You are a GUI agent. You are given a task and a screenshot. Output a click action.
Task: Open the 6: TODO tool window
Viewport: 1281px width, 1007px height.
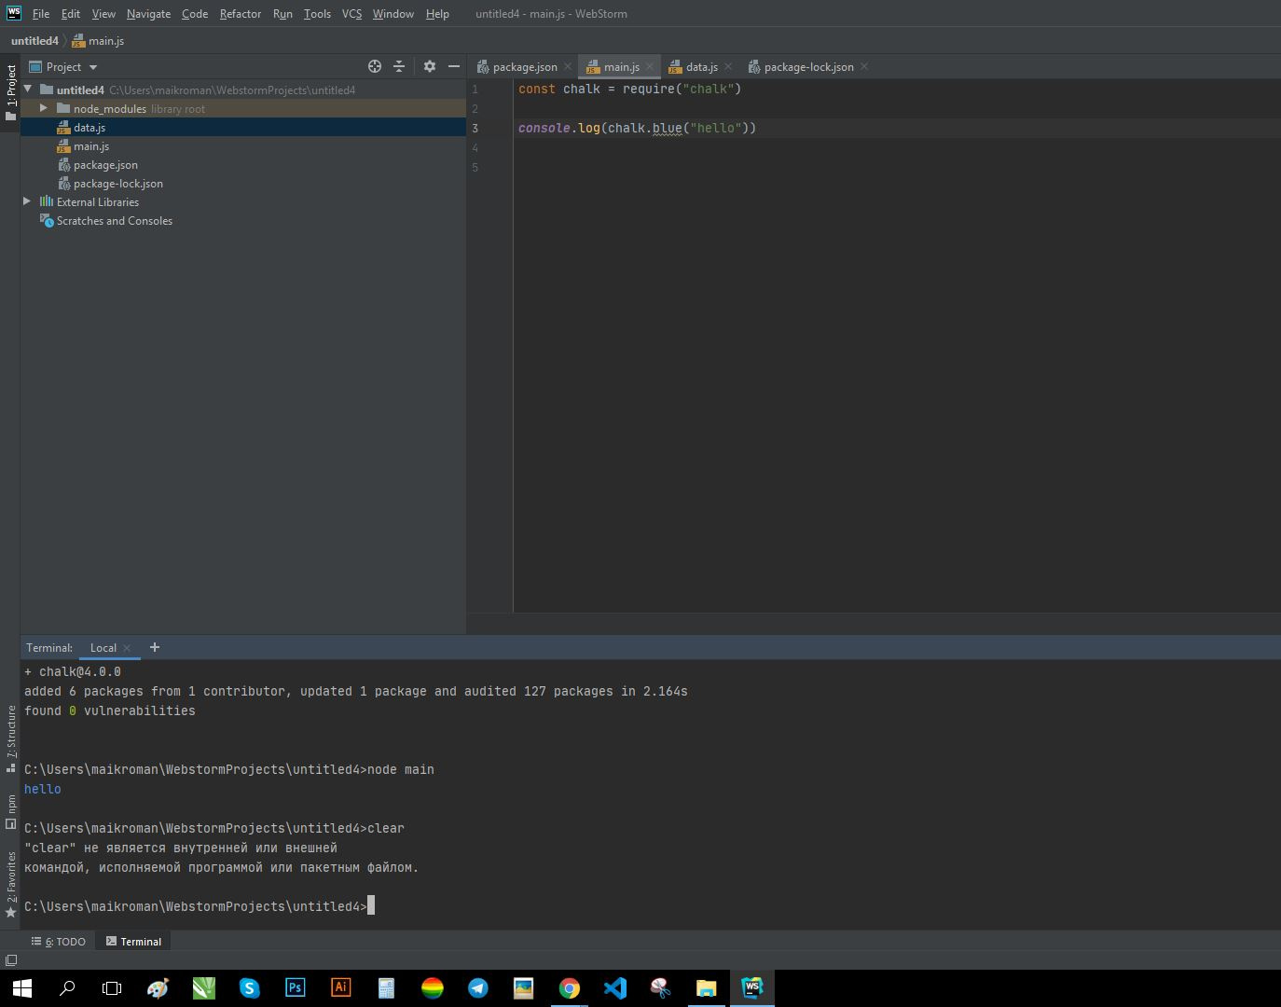point(59,942)
